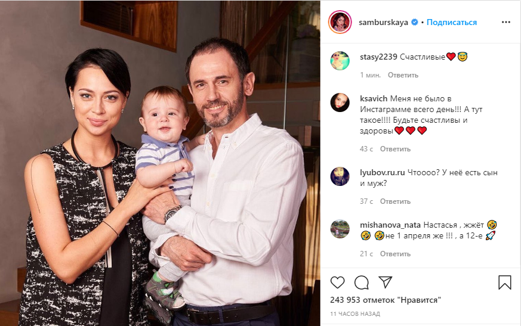Save the post with the bookmark icon
The height and width of the screenshot is (326, 521).
[x=504, y=282]
